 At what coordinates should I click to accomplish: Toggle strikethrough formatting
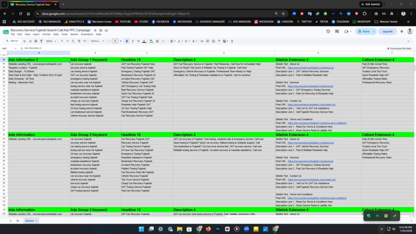138,41
